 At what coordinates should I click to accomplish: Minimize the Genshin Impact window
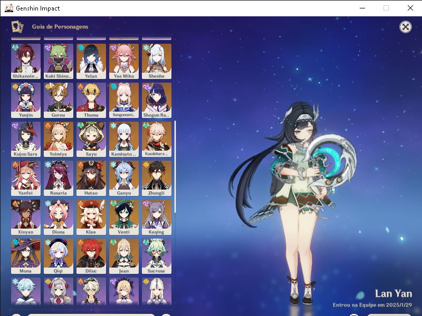(x=362, y=8)
